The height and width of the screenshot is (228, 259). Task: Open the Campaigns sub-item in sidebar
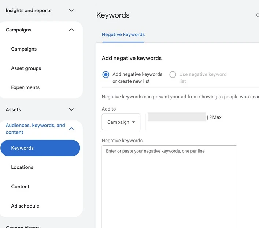(x=24, y=49)
